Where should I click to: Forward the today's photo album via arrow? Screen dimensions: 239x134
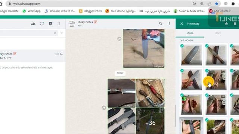click(104, 108)
